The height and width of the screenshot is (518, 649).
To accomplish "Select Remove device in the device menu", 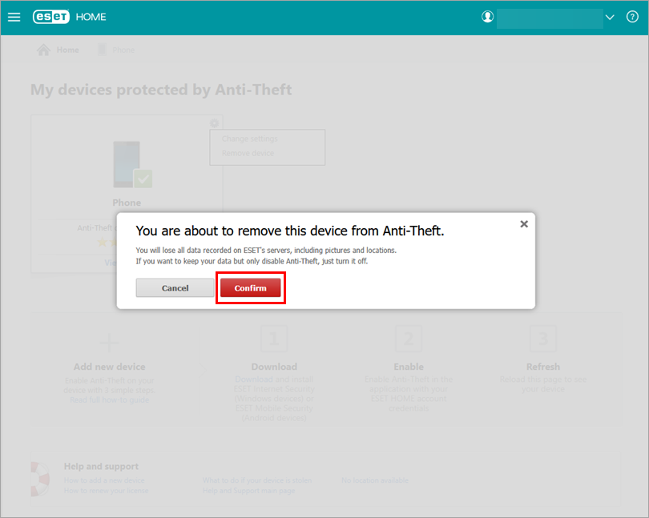I will tap(248, 153).
